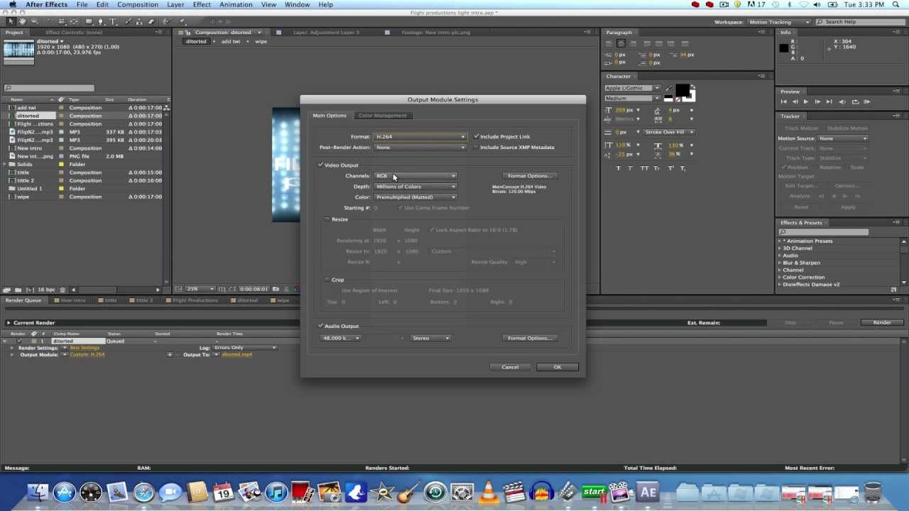Click the eyedropper in the Character panel
The height and width of the screenshot is (511, 909).
(x=668, y=89)
